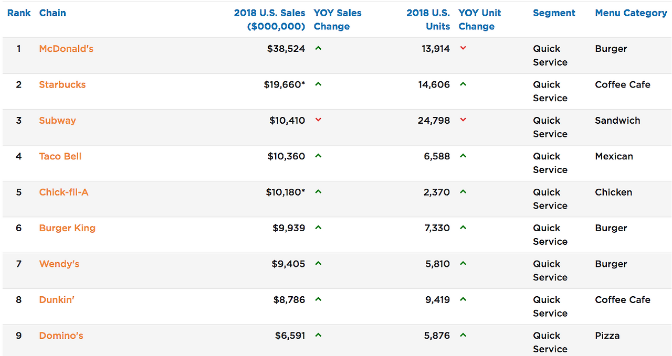Viewport: 672px width, 356px height.
Task: Click Dunkin' green unit change arrow
Action: click(x=463, y=299)
